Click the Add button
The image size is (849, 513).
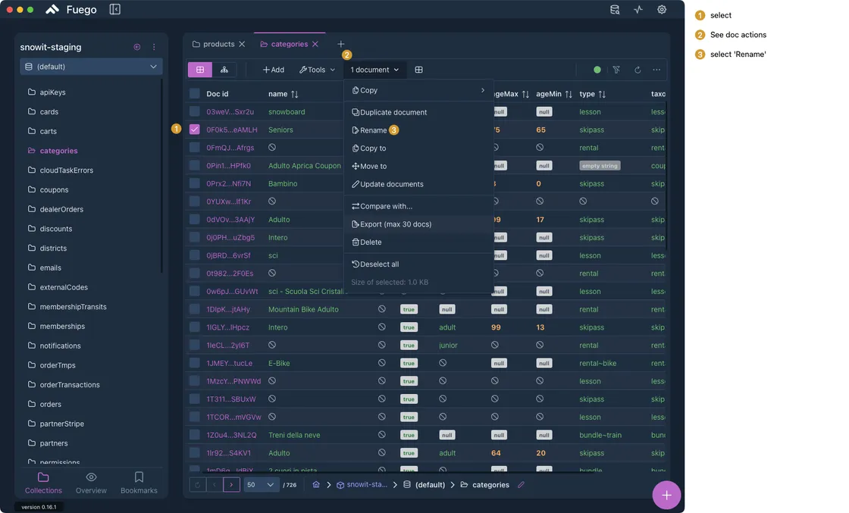274,70
